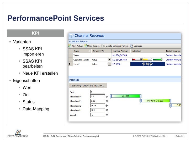Click the yellow stoplight bar indicator

(147, 59)
